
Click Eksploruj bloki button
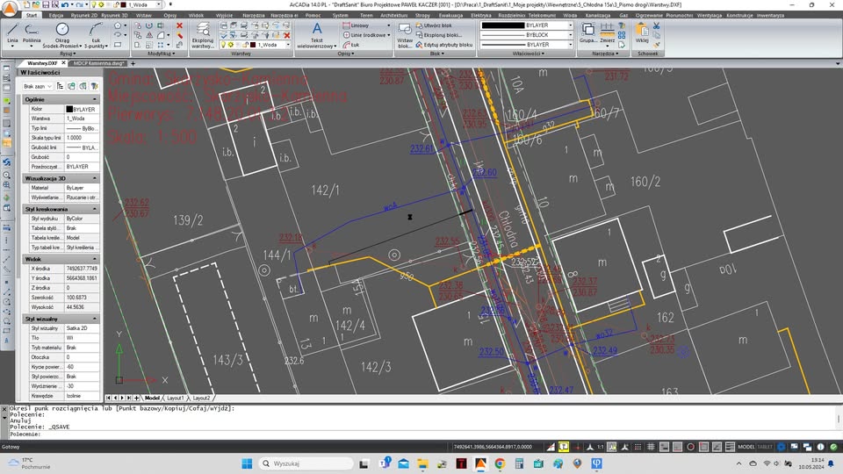click(x=438, y=35)
